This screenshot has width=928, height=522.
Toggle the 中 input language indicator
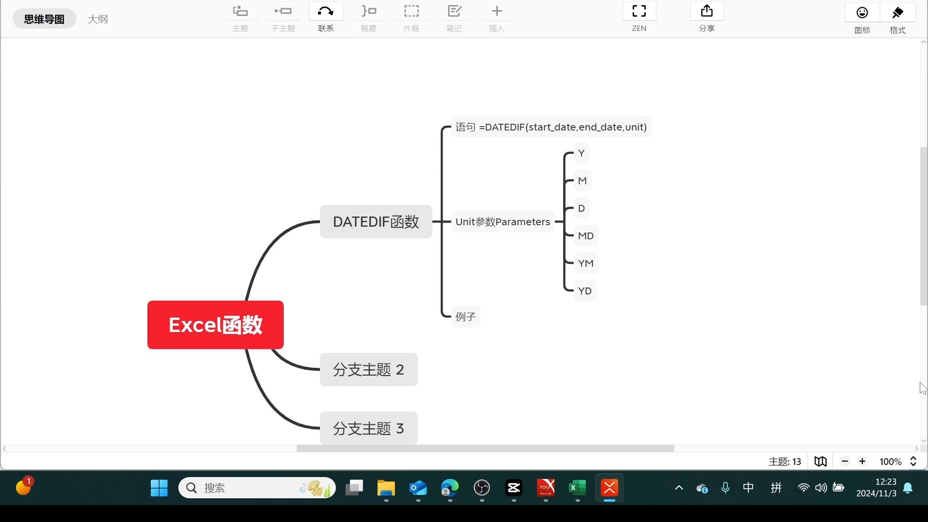click(748, 488)
